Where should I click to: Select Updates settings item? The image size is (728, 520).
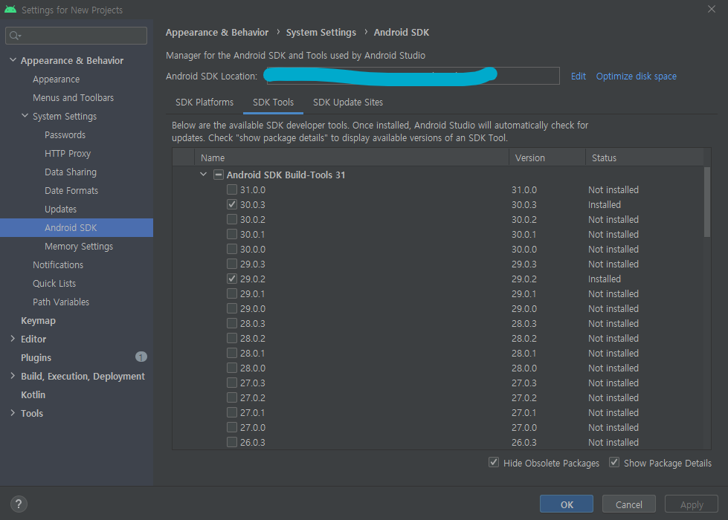pyautogui.click(x=60, y=209)
